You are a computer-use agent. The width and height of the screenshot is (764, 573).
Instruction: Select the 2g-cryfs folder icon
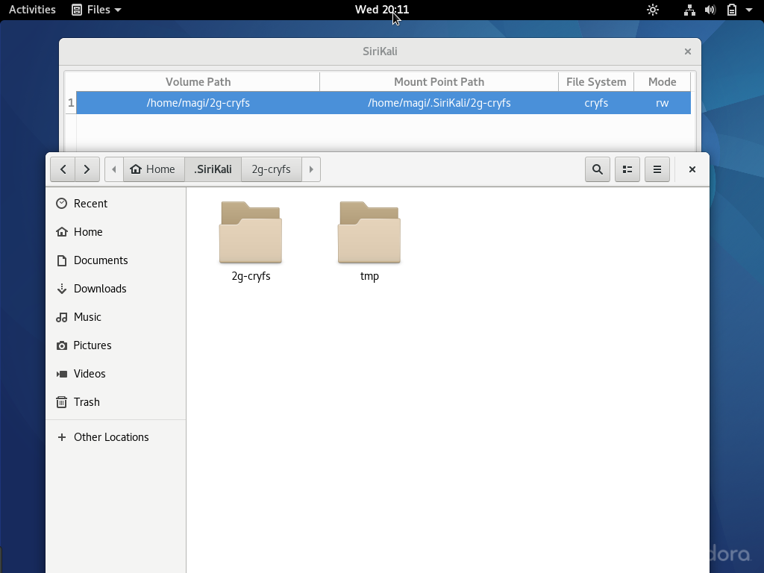(x=251, y=233)
